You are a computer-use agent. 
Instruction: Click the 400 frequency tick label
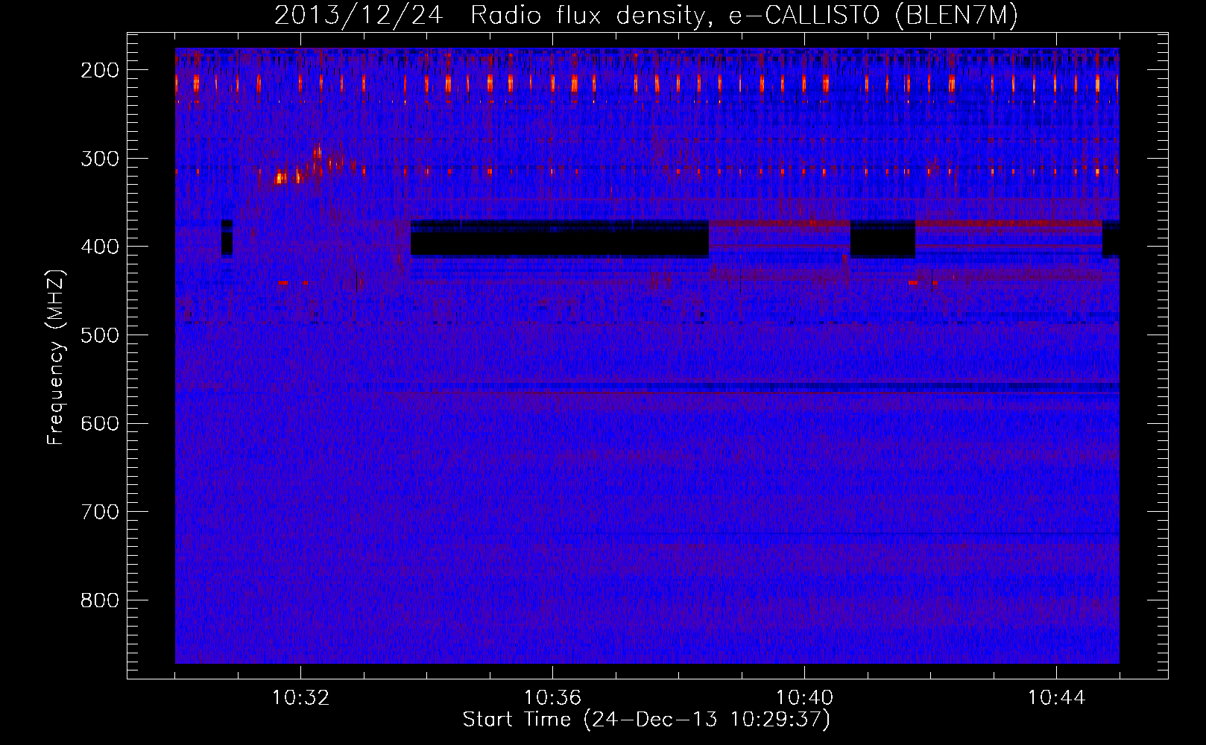pyautogui.click(x=99, y=247)
